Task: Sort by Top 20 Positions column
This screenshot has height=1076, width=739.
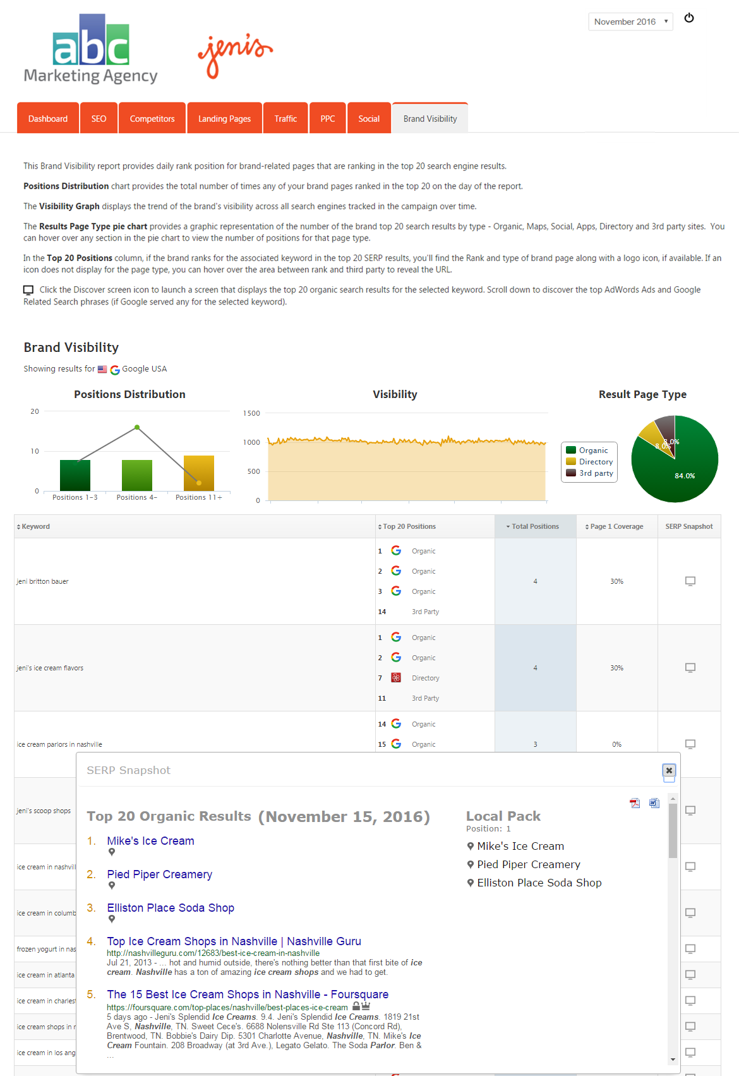Action: [407, 526]
